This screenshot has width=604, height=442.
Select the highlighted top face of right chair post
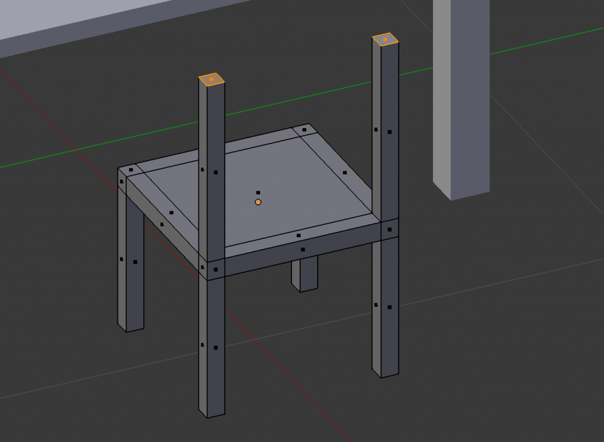385,40
